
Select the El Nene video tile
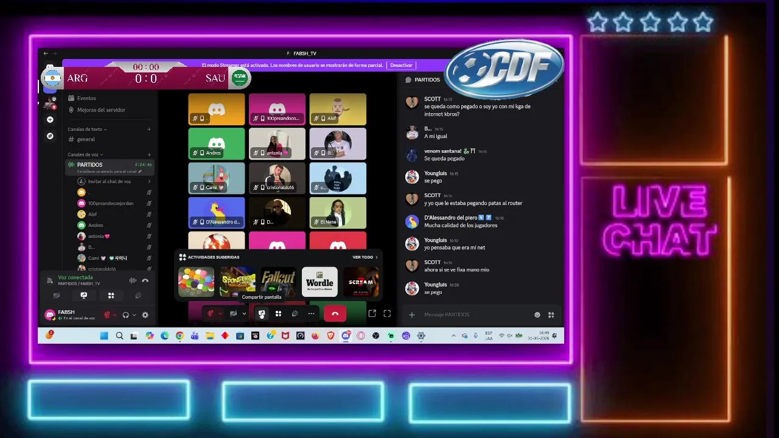(x=338, y=213)
